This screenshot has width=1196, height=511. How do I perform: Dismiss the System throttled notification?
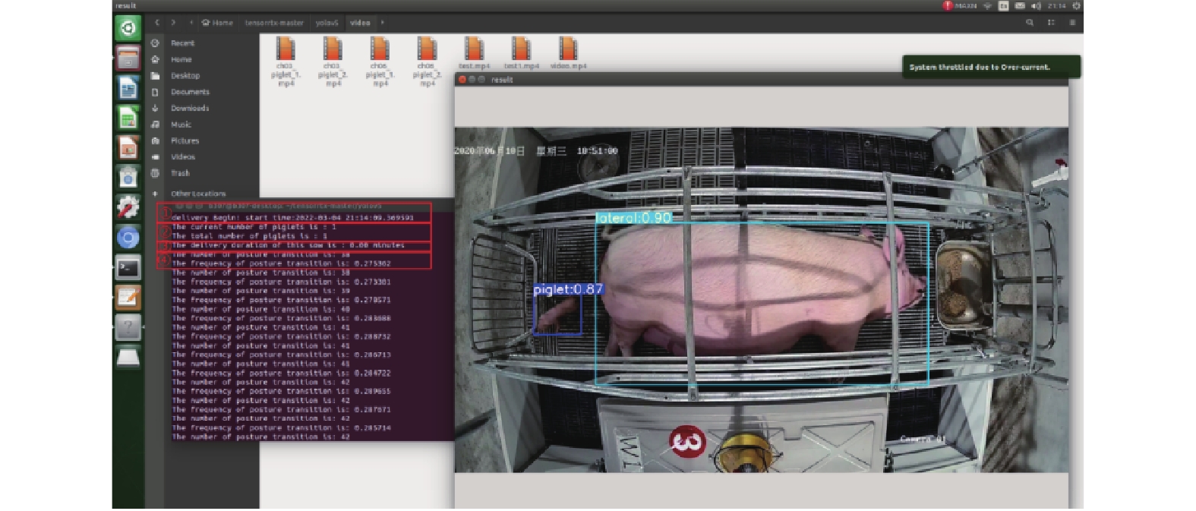pos(990,67)
